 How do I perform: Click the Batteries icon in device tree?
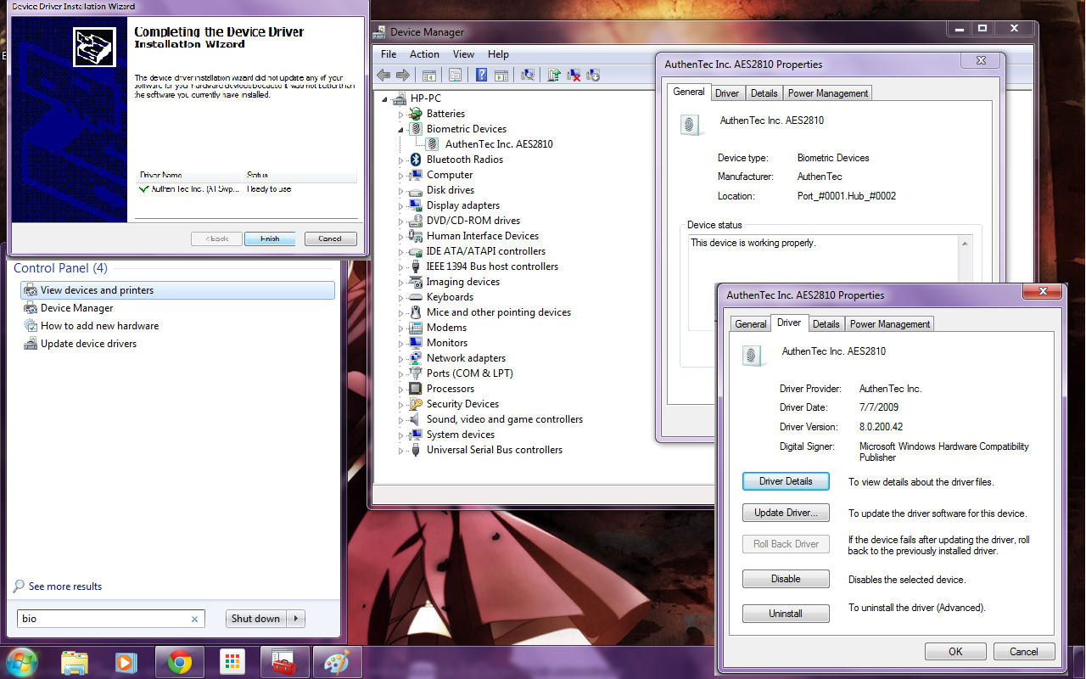coord(416,114)
